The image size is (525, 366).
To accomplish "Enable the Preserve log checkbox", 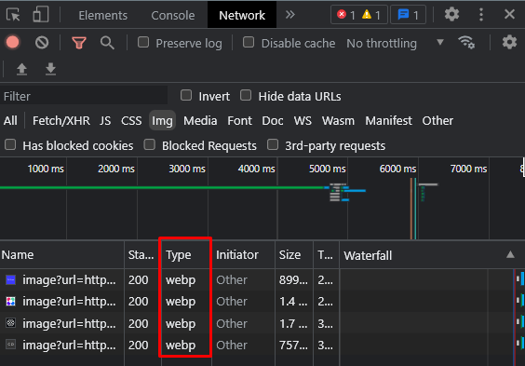I will [x=143, y=42].
